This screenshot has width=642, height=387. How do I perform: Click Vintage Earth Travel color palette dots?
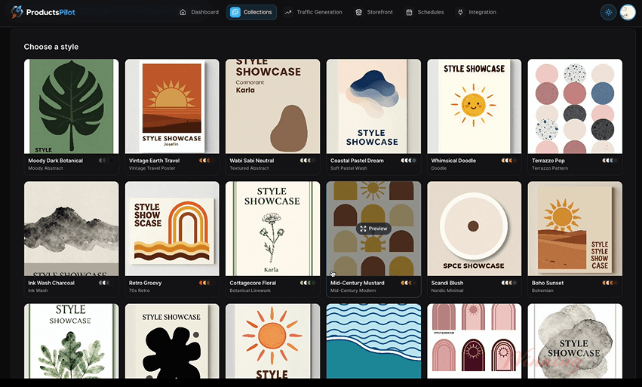coord(207,161)
